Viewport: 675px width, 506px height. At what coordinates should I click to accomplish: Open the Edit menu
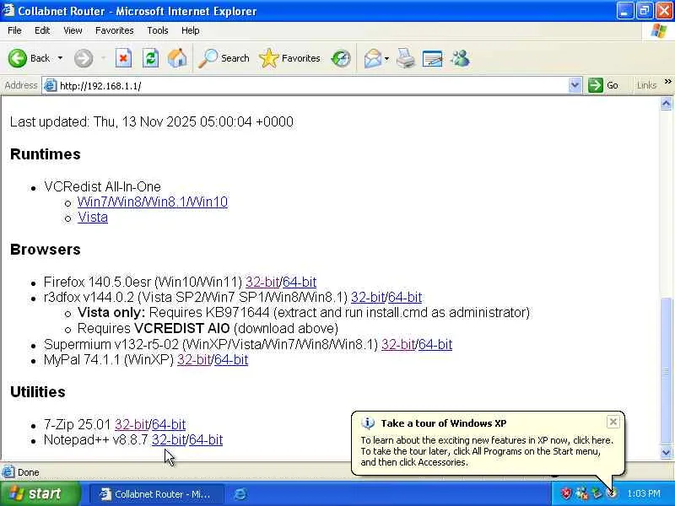coord(42,30)
